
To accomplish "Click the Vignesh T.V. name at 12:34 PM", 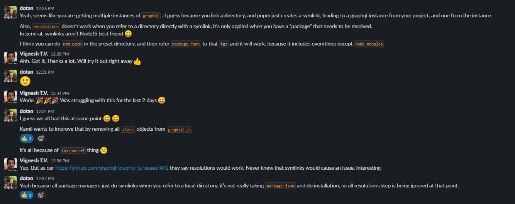I will (34, 93).
